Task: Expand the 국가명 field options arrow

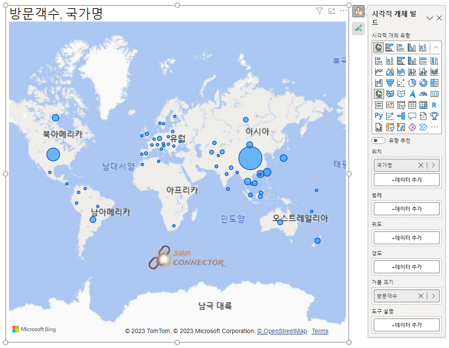Action: pyautogui.click(x=434, y=165)
